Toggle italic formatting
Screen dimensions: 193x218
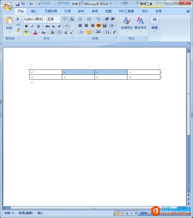(x=32, y=26)
